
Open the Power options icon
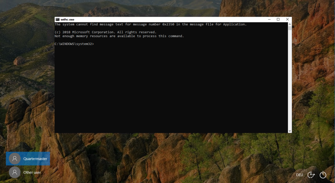323,175
